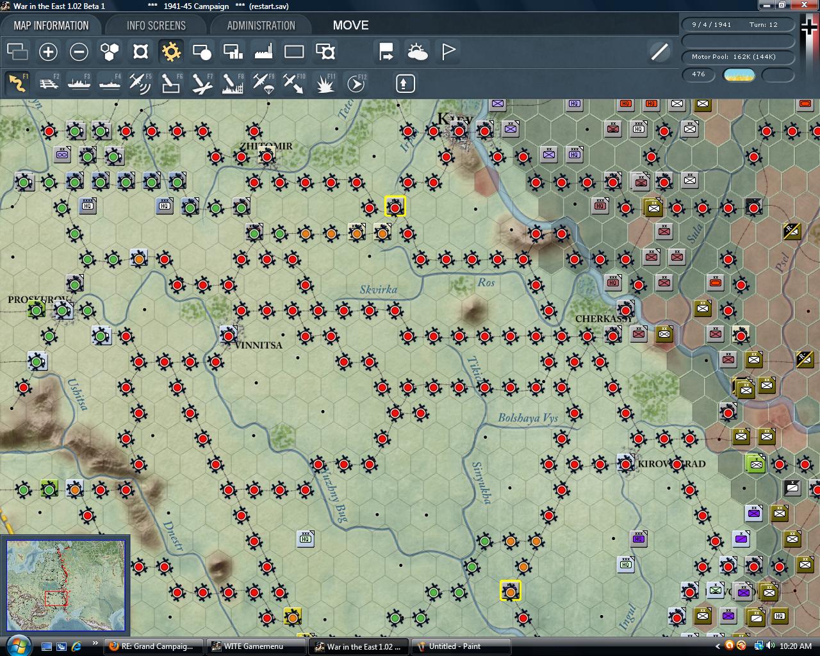Screen dimensions: 820x656
Task: Toggle the unit counters square icon
Action: 140,51
